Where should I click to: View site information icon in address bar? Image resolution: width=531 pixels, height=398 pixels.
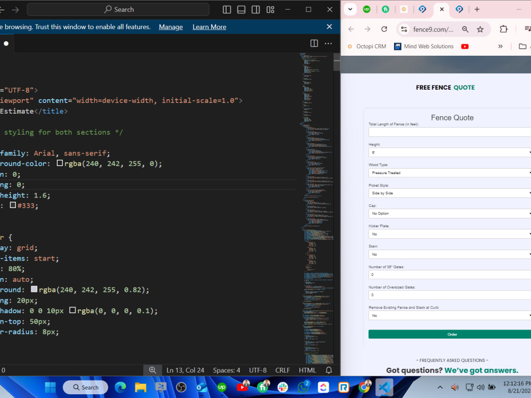pyautogui.click(x=404, y=29)
